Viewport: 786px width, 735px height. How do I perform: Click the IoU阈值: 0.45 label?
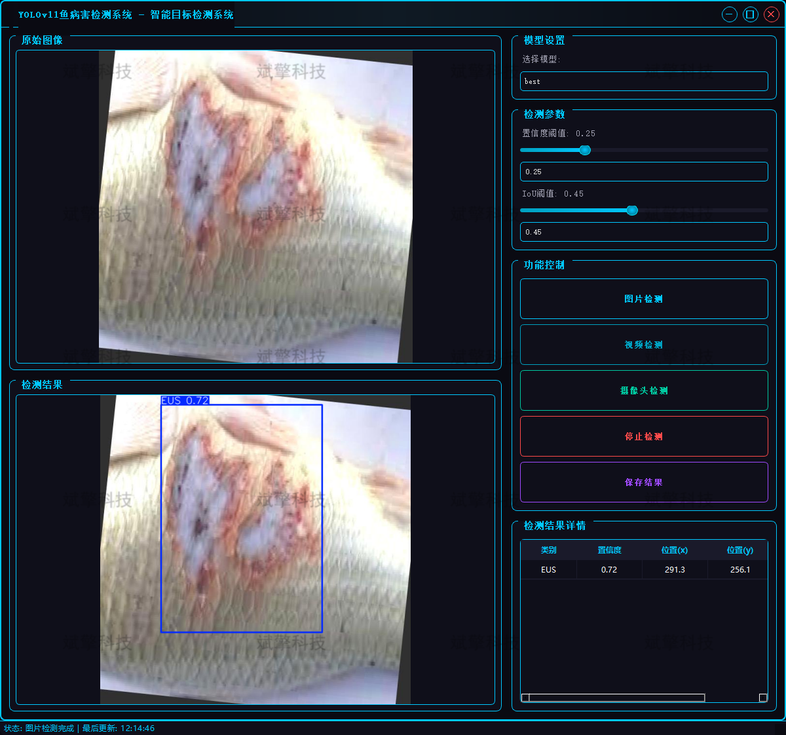553,194
